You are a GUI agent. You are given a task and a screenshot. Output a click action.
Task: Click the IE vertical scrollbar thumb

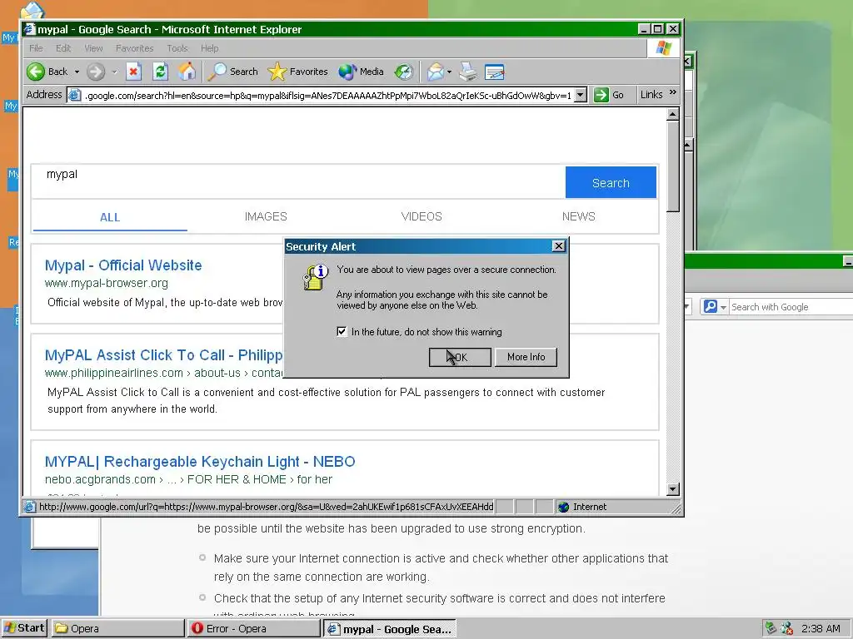pyautogui.click(x=673, y=166)
